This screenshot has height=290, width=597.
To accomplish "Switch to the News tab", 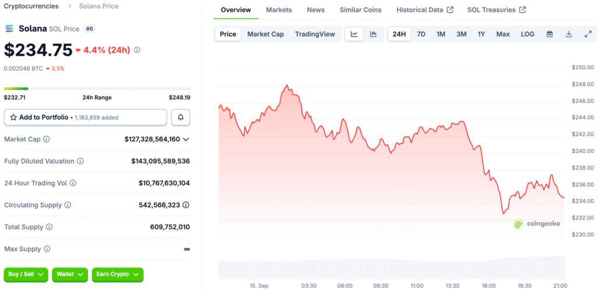I will coord(315,10).
